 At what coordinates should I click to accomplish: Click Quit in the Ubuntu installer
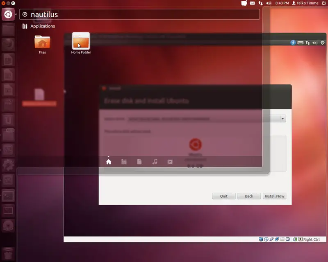(223, 196)
